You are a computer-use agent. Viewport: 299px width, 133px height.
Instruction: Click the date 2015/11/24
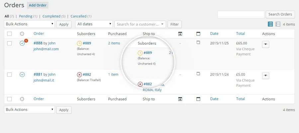click(219, 74)
